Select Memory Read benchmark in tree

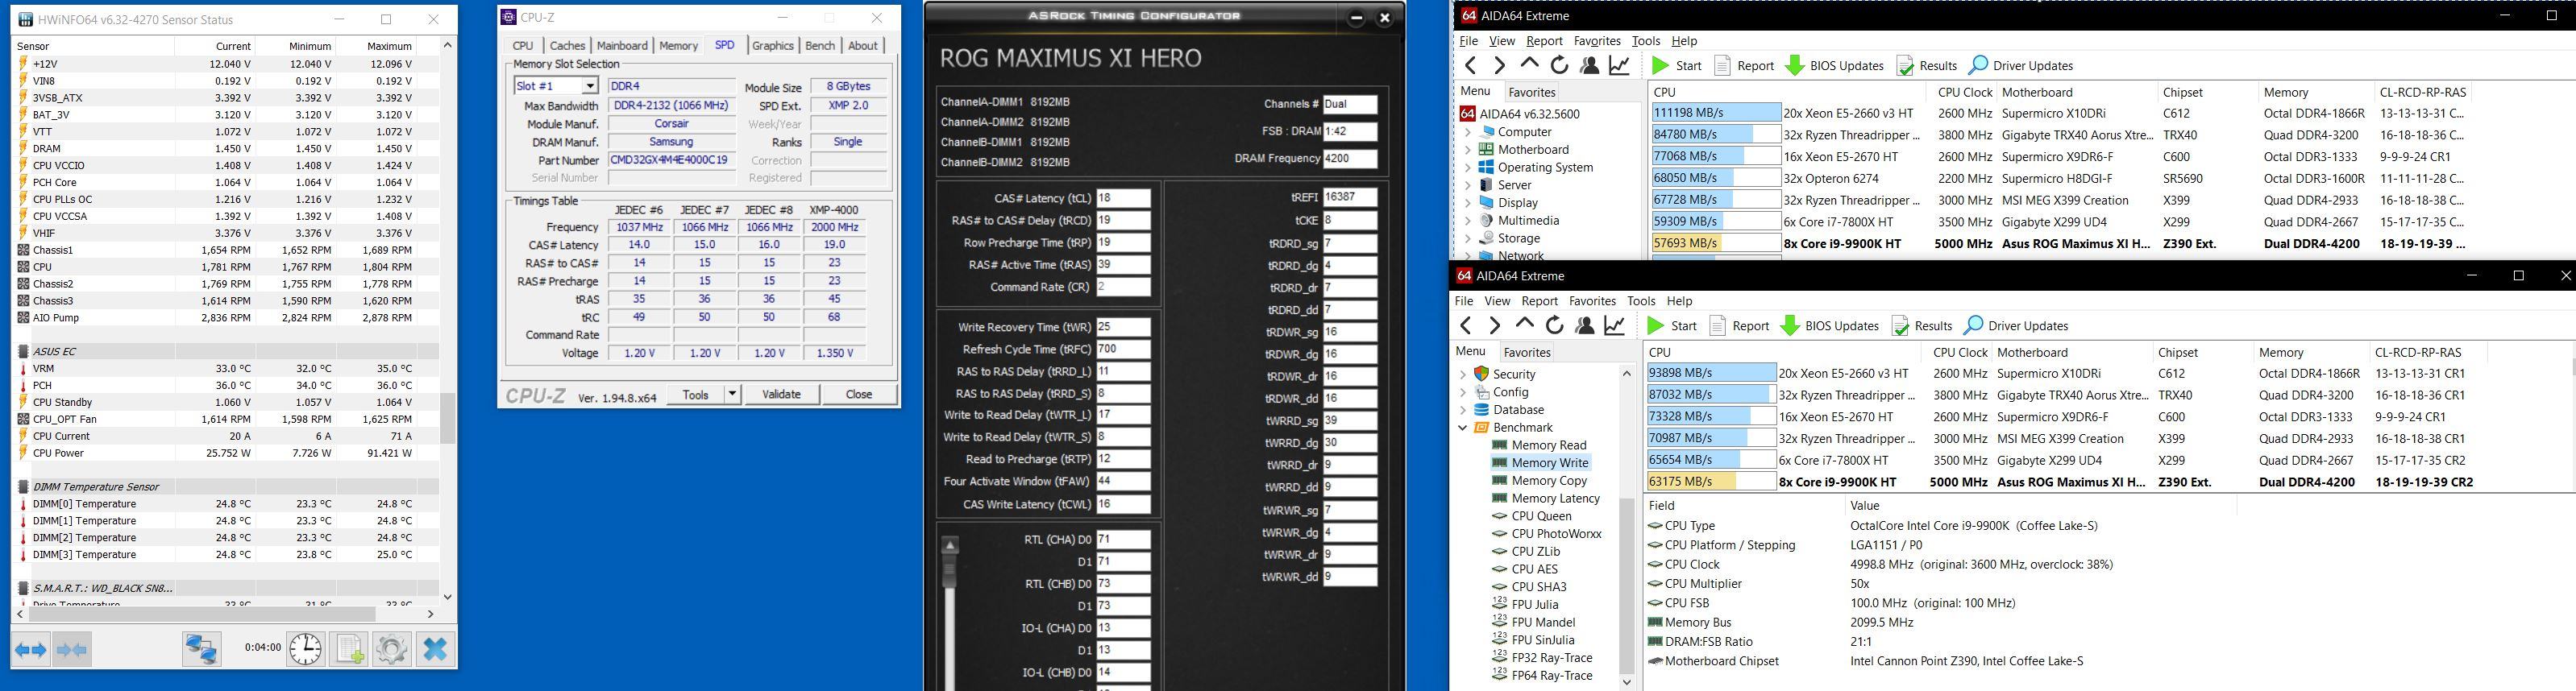(1548, 445)
